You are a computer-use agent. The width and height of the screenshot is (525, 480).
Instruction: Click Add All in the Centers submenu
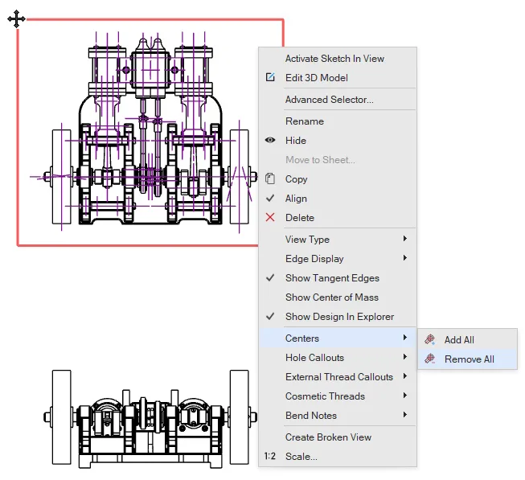(x=467, y=340)
